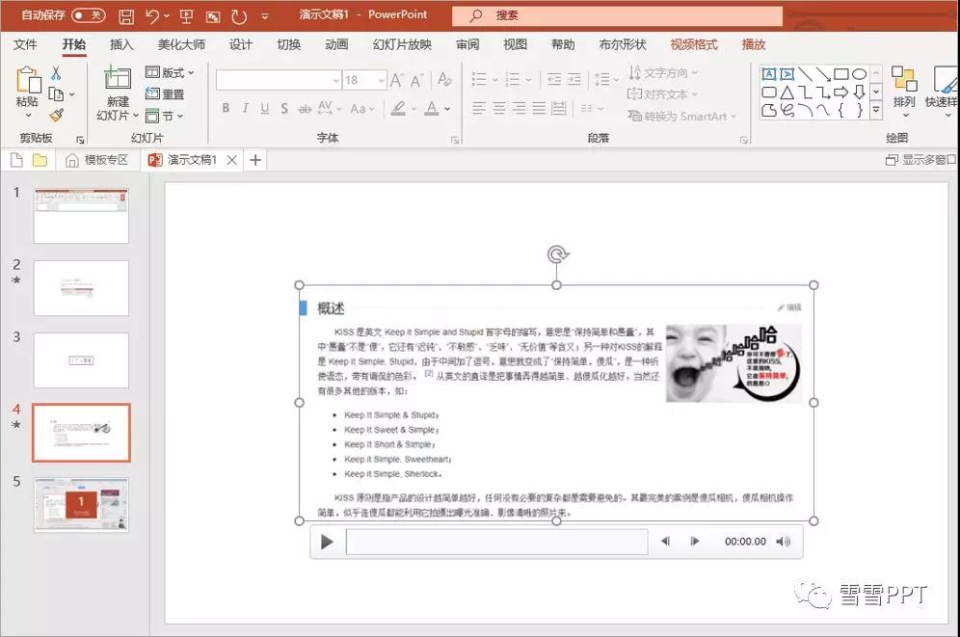Screen dimensions: 960x637
Task: Step the media forward one frame
Action: pos(695,542)
